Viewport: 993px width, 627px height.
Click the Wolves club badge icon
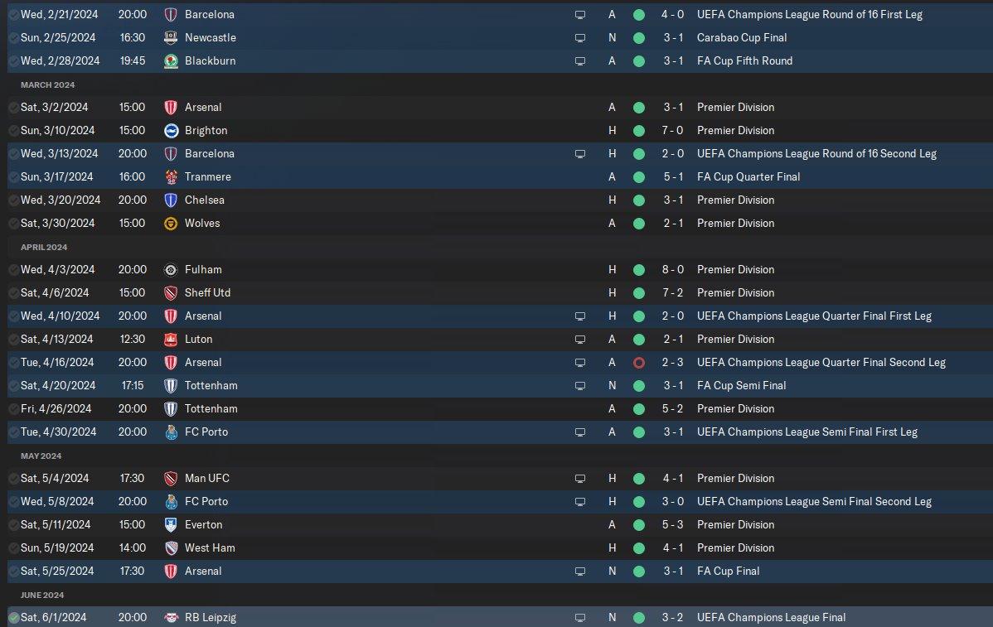click(171, 224)
